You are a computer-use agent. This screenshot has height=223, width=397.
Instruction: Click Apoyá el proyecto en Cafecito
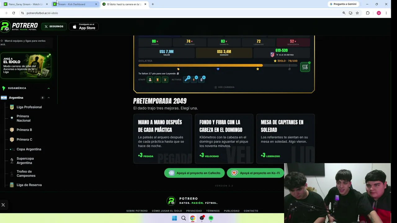click(x=194, y=173)
